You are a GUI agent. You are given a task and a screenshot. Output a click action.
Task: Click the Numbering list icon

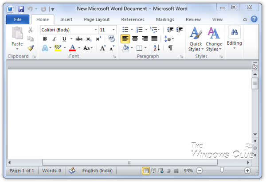click(140, 30)
